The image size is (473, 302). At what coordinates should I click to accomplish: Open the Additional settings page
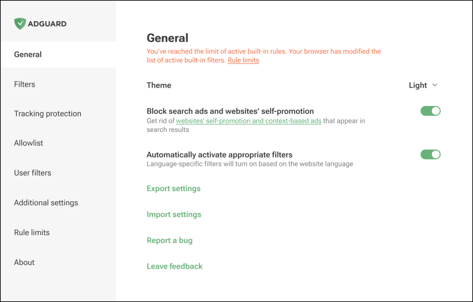pos(46,203)
